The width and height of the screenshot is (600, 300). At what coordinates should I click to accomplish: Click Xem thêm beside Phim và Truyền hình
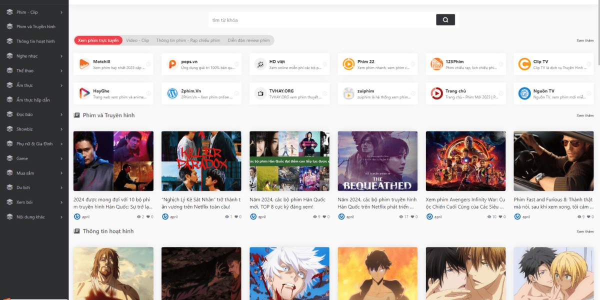pyautogui.click(x=584, y=115)
